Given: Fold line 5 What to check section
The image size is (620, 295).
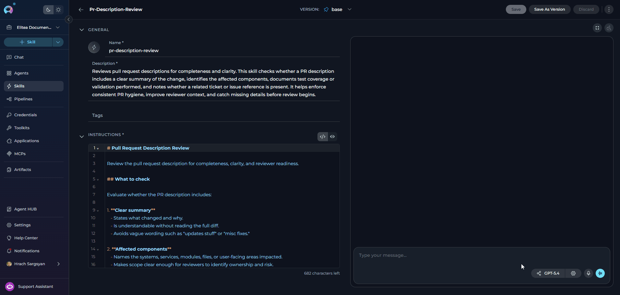Looking at the screenshot, I should [x=98, y=179].
